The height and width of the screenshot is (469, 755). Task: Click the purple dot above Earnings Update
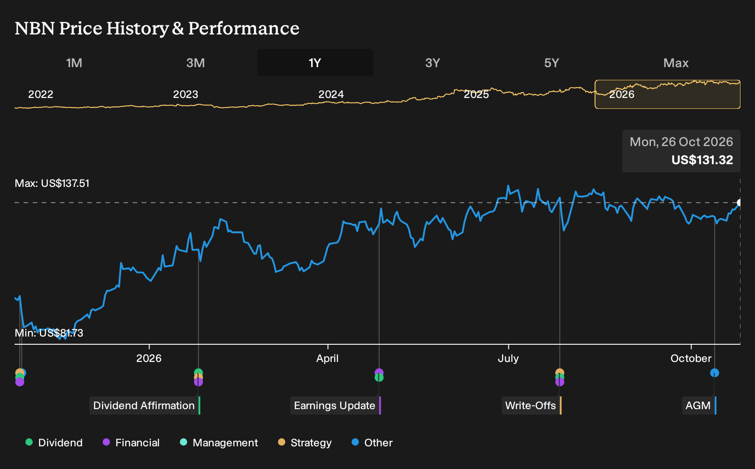click(x=379, y=372)
